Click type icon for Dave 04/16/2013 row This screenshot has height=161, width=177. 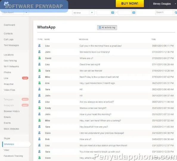(39, 133)
